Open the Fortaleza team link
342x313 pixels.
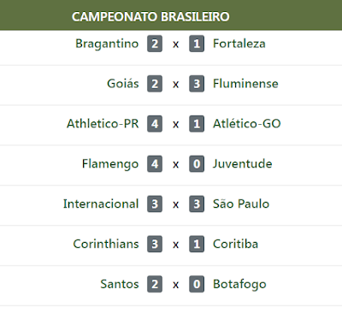[x=239, y=44]
